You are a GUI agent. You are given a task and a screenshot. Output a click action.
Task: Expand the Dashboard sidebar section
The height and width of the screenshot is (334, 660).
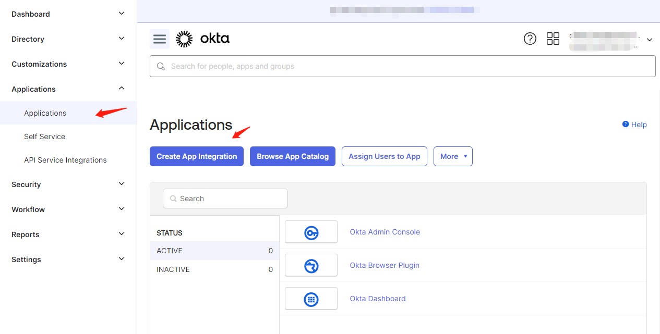(x=68, y=14)
